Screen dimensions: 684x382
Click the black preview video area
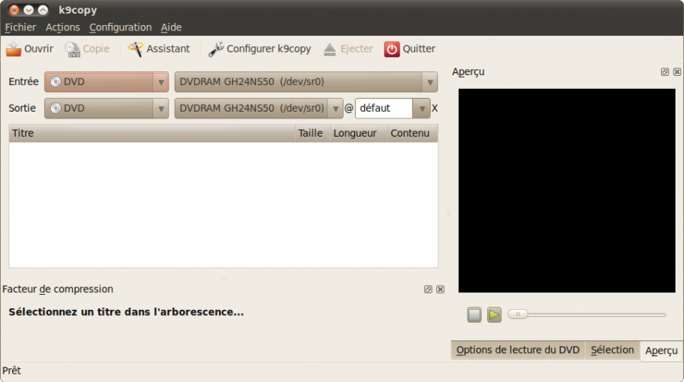tap(567, 191)
